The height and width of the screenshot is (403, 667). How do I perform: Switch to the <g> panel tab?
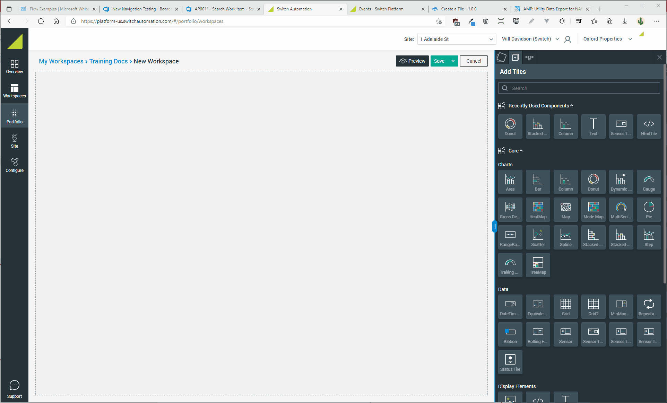click(529, 57)
